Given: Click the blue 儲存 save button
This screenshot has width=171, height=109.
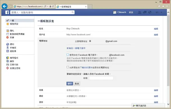Looking at the screenshot, I should point(70,84).
